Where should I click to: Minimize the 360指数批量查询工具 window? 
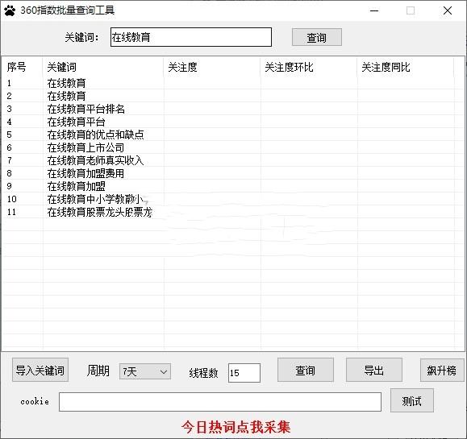tap(374, 10)
